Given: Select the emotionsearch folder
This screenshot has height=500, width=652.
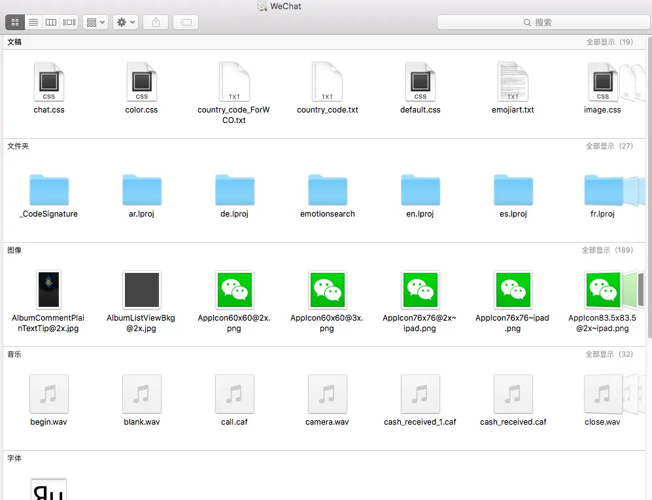Looking at the screenshot, I should (327, 190).
